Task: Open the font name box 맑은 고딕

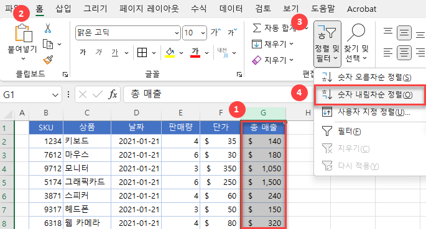Action: tap(127, 33)
